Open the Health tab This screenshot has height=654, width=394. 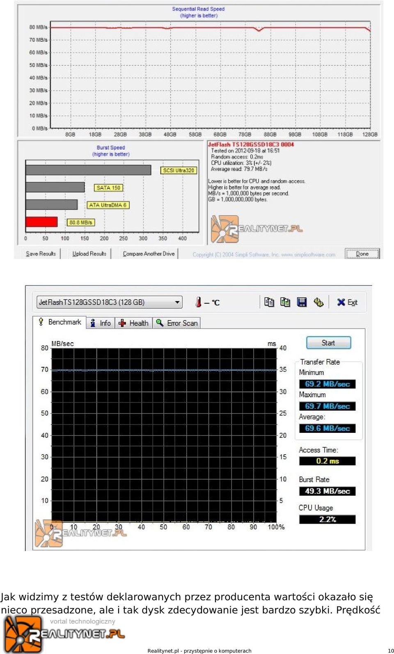tap(134, 323)
